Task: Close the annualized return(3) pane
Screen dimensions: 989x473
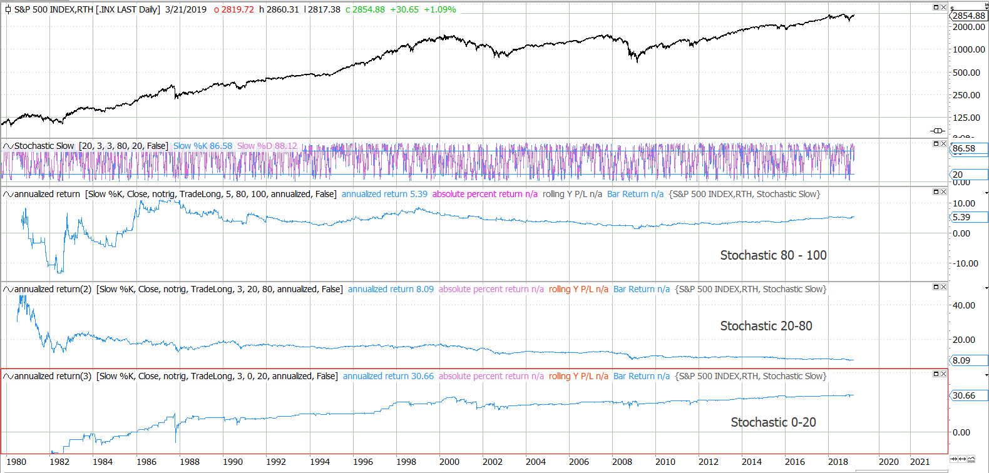Action: pos(944,374)
